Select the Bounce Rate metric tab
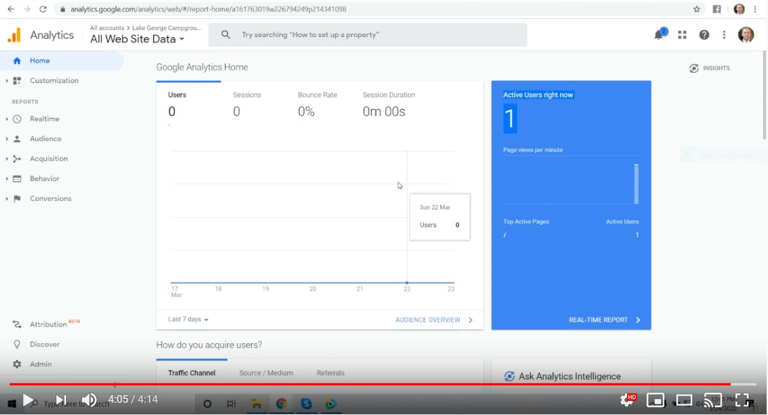The width and height of the screenshot is (768, 415). (x=318, y=105)
